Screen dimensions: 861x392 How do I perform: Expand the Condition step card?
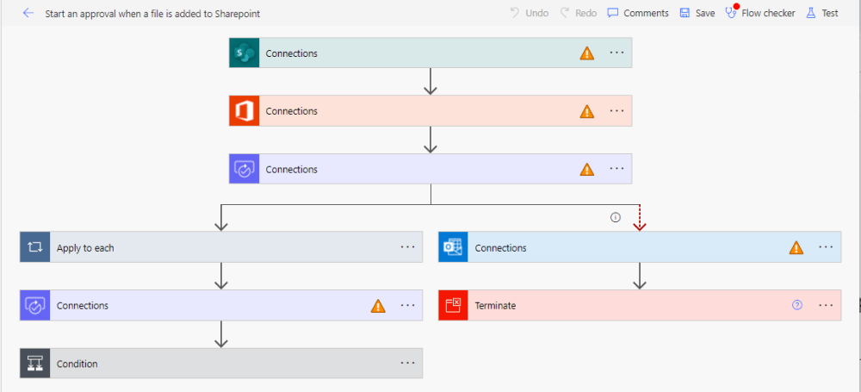tap(215, 364)
